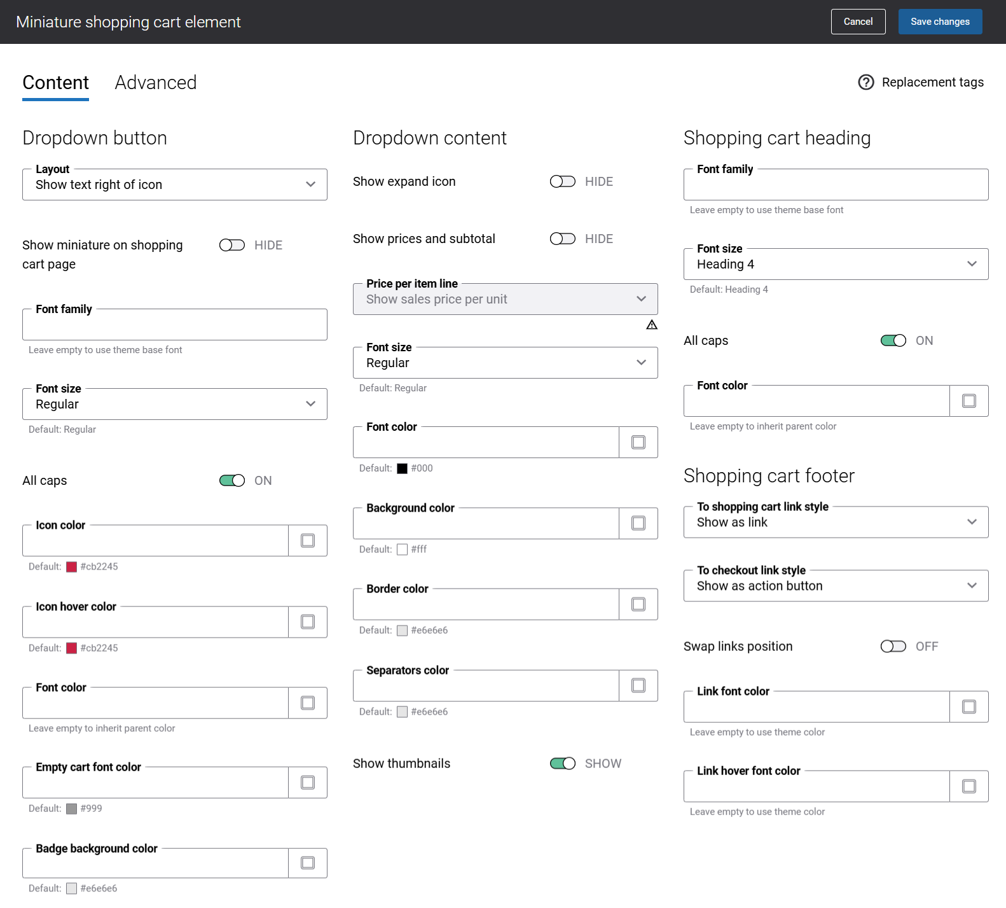This screenshot has height=908, width=1006.
Task: Select the Content tab
Action: click(56, 83)
